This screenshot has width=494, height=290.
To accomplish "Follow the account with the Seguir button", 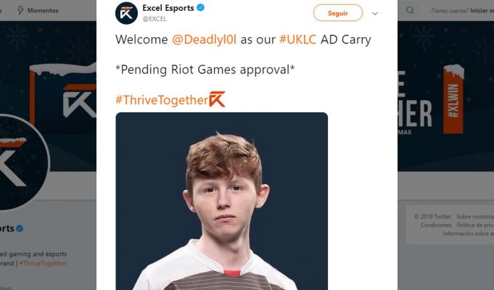I will [338, 13].
